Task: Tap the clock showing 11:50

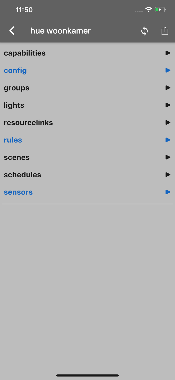Action: tap(24, 10)
